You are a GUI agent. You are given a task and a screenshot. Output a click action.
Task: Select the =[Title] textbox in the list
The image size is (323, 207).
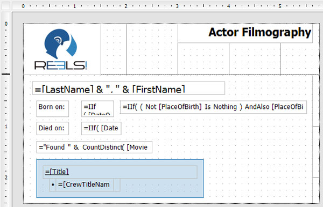click(120, 172)
